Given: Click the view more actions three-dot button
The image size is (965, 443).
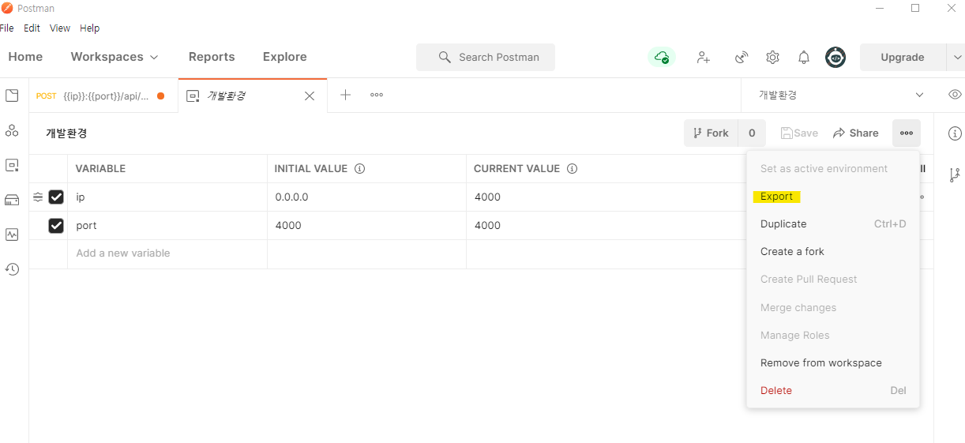Looking at the screenshot, I should (x=907, y=133).
